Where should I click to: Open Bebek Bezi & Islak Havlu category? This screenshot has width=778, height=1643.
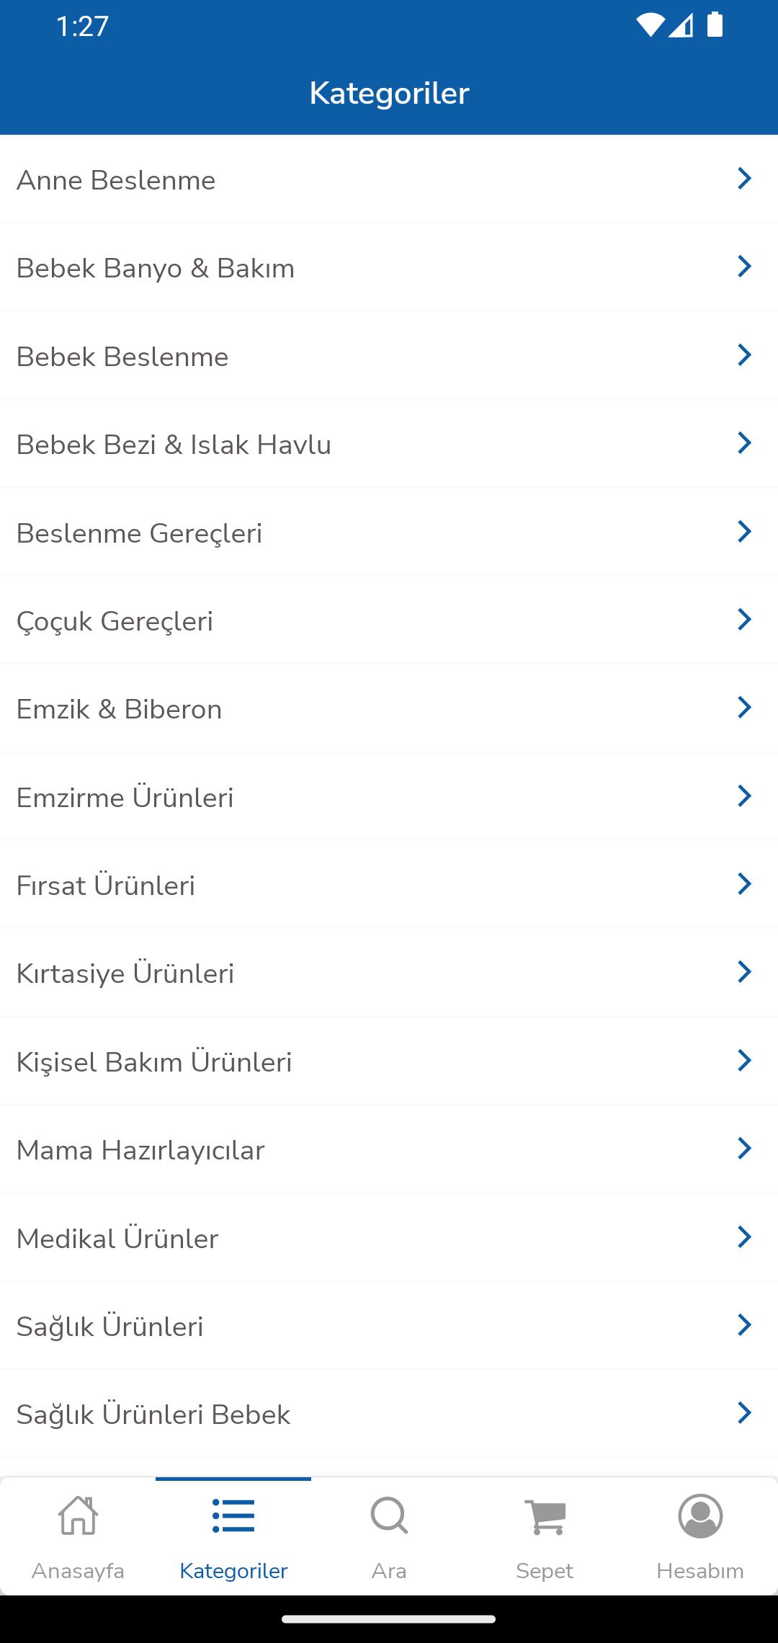pos(389,444)
